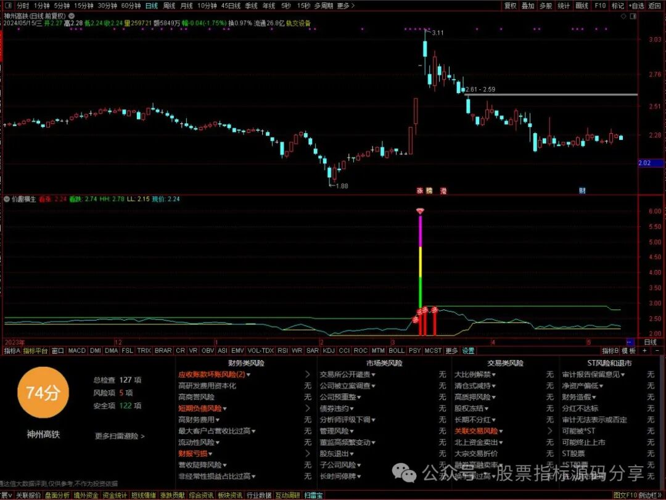Click 返回 to go back
This screenshot has width=666, height=500.
654,6
